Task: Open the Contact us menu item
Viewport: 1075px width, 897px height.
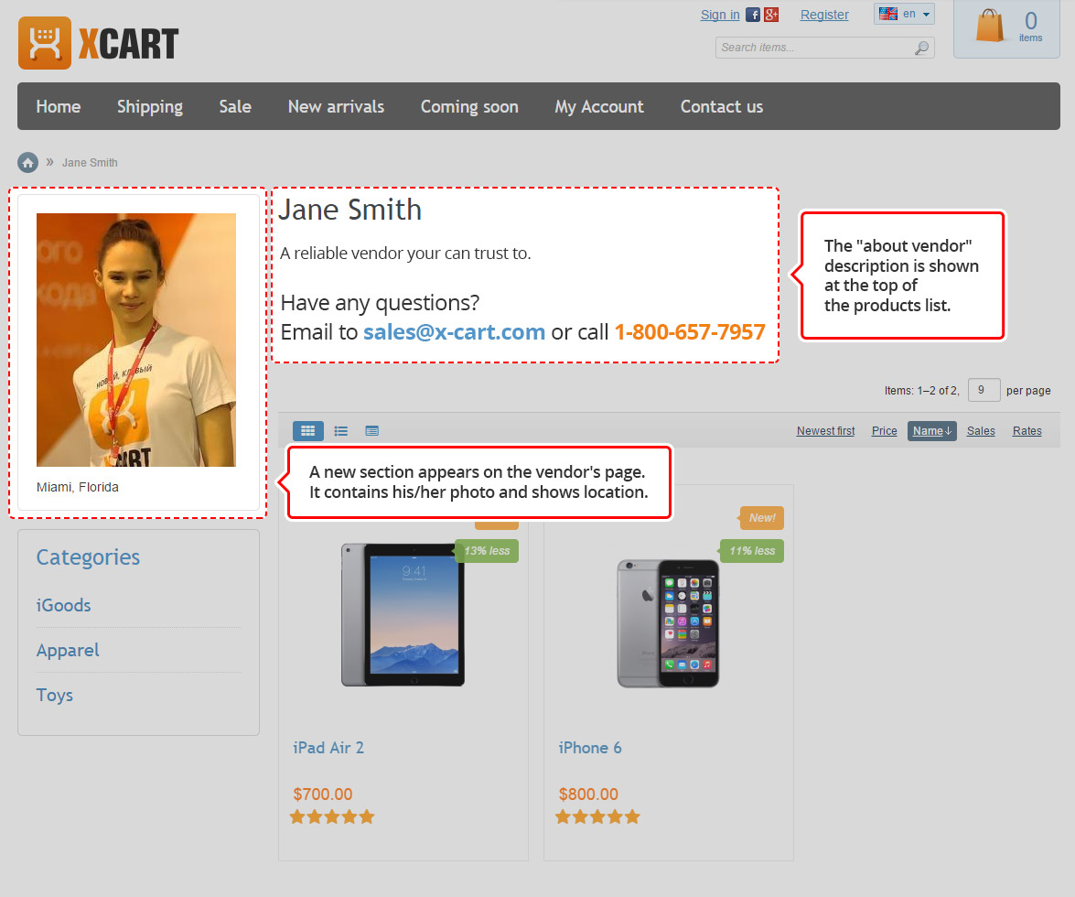Action: pos(722,106)
